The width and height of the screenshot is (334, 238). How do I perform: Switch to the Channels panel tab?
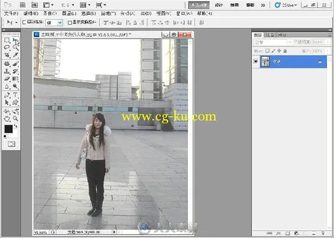point(270,35)
